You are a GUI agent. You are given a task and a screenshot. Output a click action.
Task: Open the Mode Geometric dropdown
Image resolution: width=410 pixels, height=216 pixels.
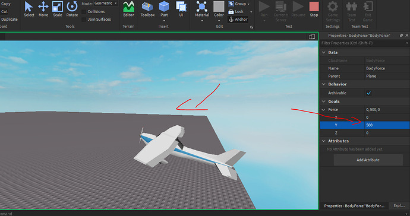(x=106, y=4)
